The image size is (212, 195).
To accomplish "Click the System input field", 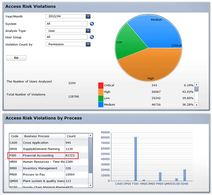I will tap(66, 24).
